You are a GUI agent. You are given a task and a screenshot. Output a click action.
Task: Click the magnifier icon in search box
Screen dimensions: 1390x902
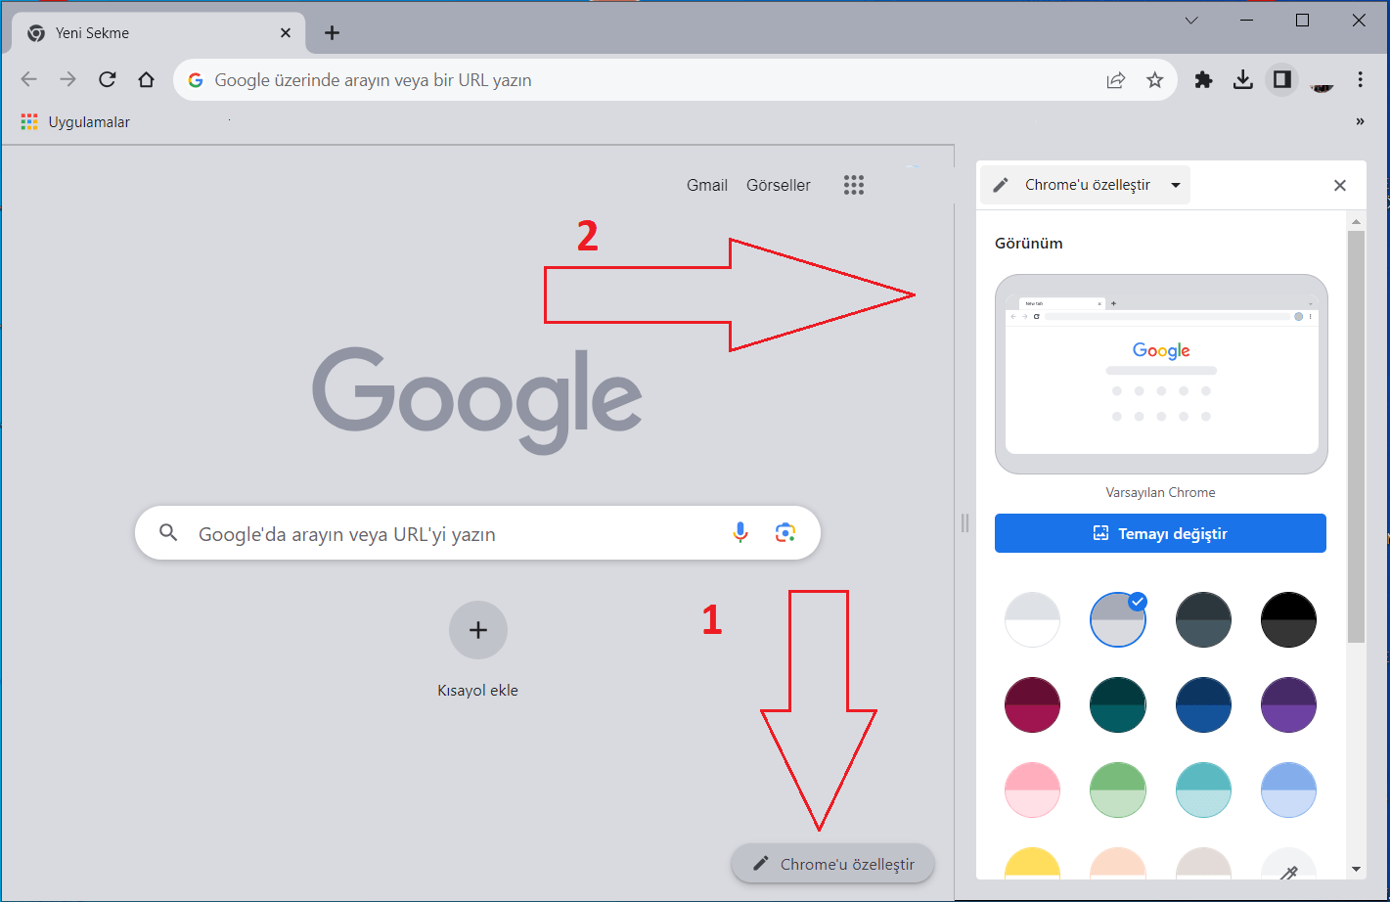pyautogui.click(x=168, y=533)
